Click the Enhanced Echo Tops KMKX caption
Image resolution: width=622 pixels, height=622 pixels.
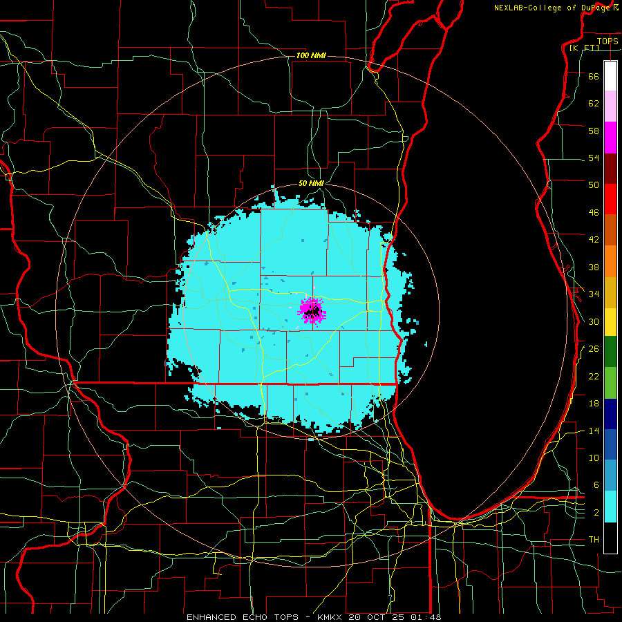pyautogui.click(x=314, y=617)
